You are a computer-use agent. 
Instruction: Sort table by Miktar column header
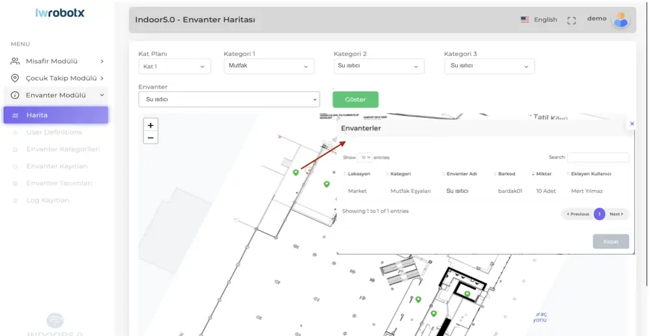click(544, 174)
